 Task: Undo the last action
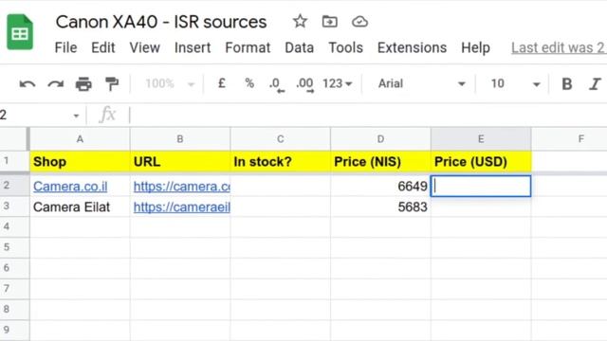pyautogui.click(x=28, y=83)
